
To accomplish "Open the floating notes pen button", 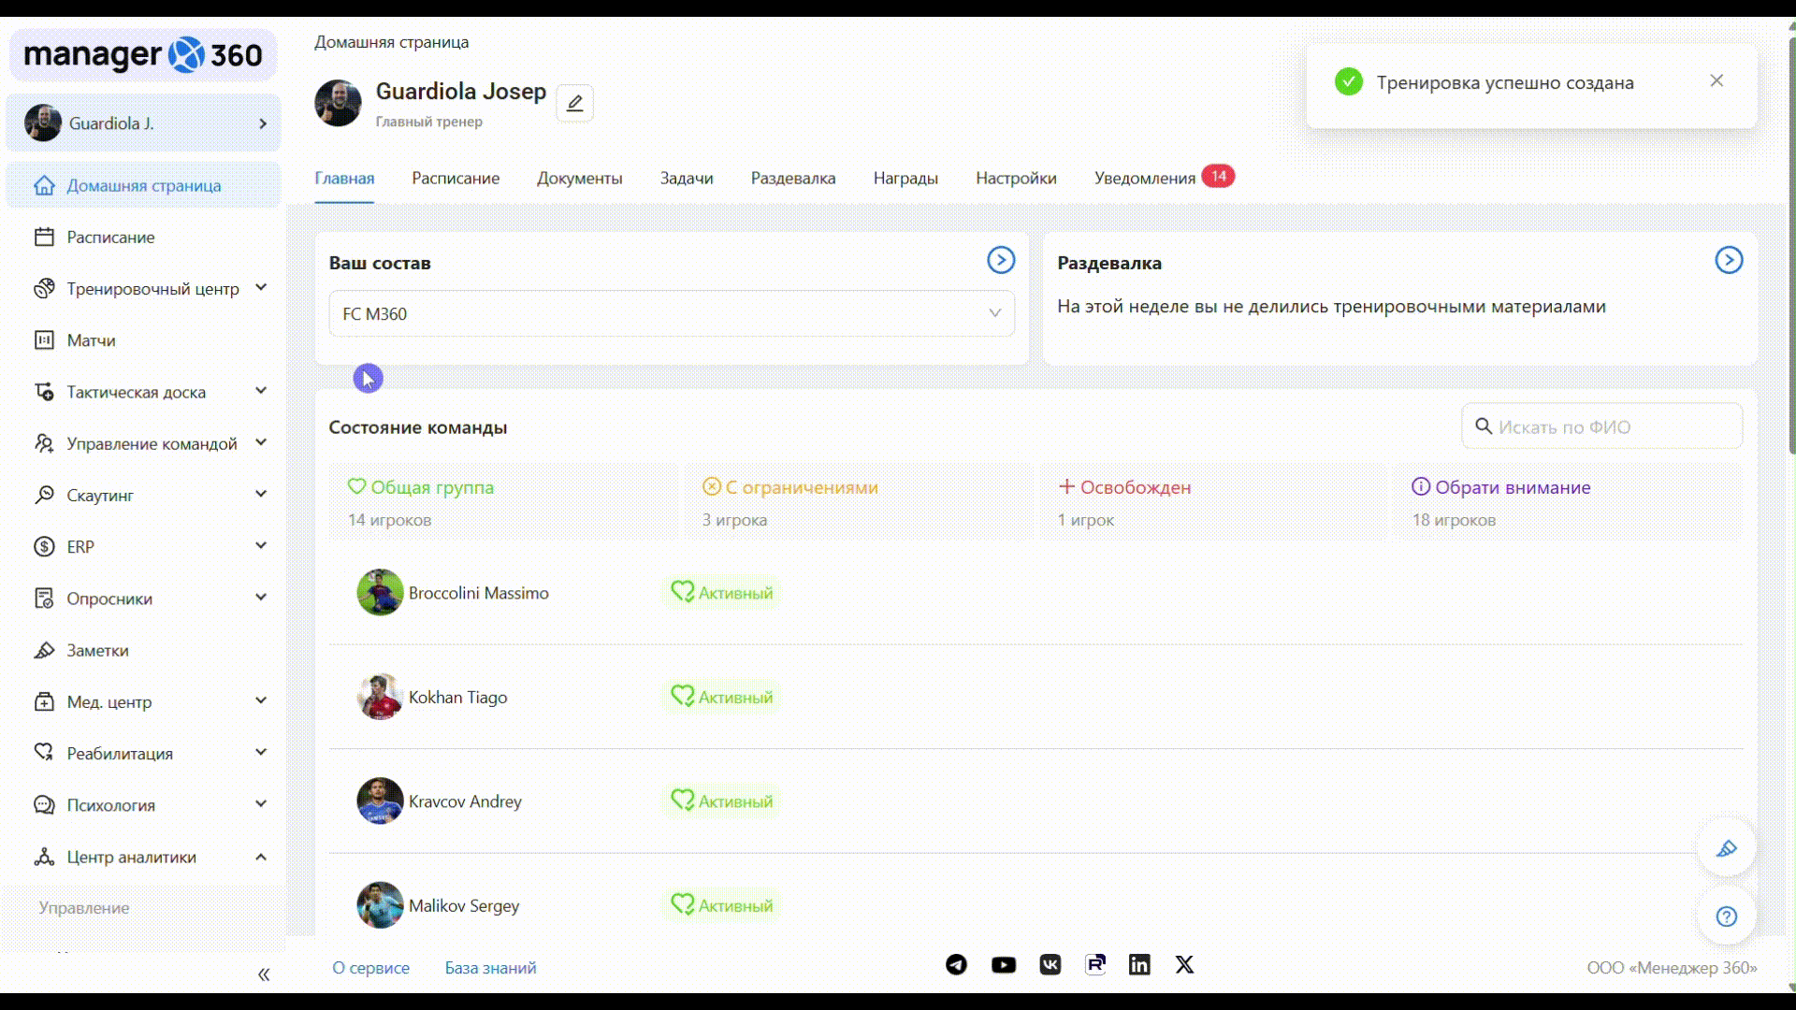I will (x=1726, y=849).
